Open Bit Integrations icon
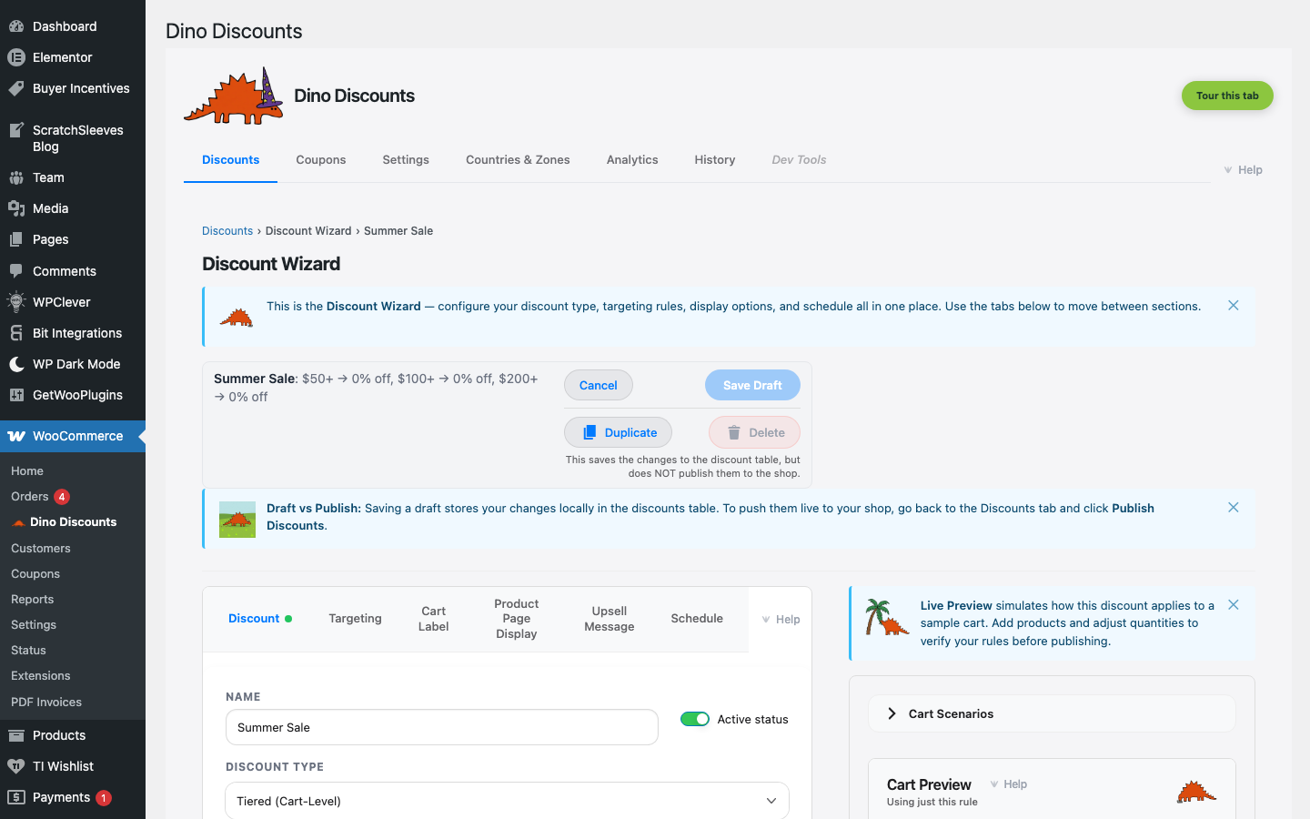Screen dimensions: 1310x819 click(16, 333)
